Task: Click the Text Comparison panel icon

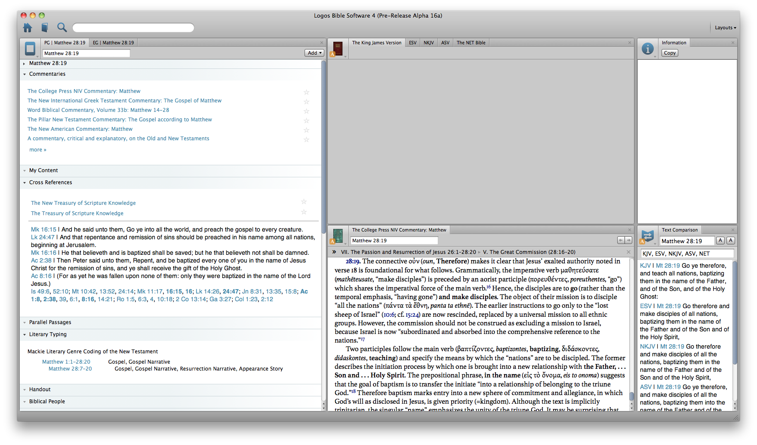Action: [648, 236]
